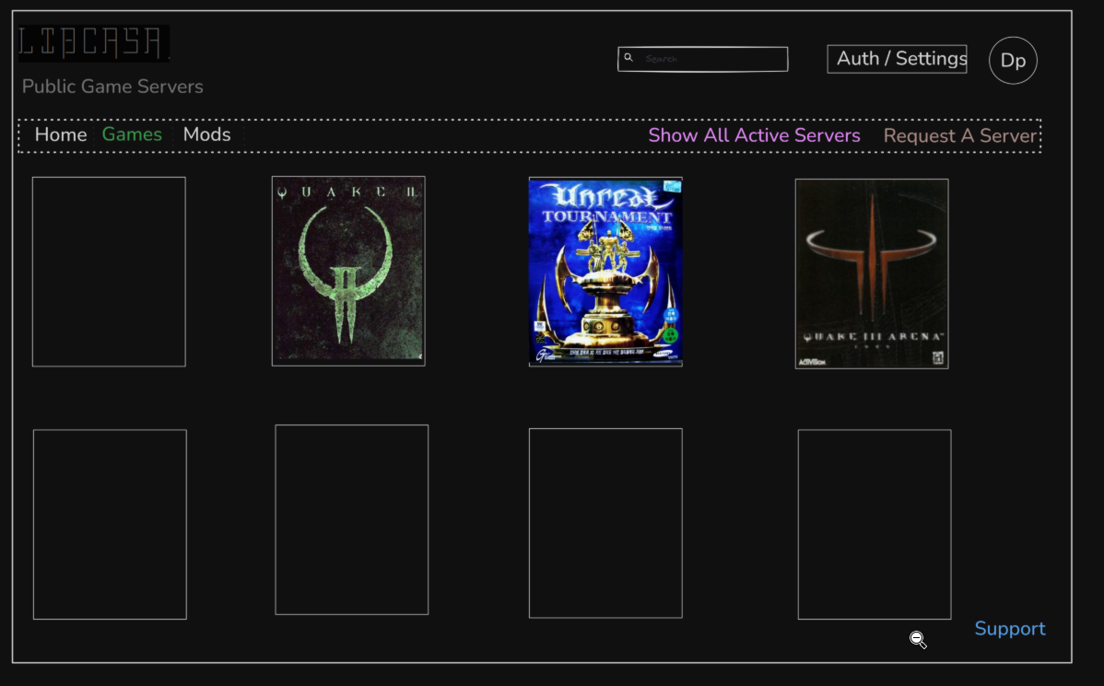Click the Public Game Servers subtitle
Image resolution: width=1104 pixels, height=686 pixels.
click(x=112, y=87)
